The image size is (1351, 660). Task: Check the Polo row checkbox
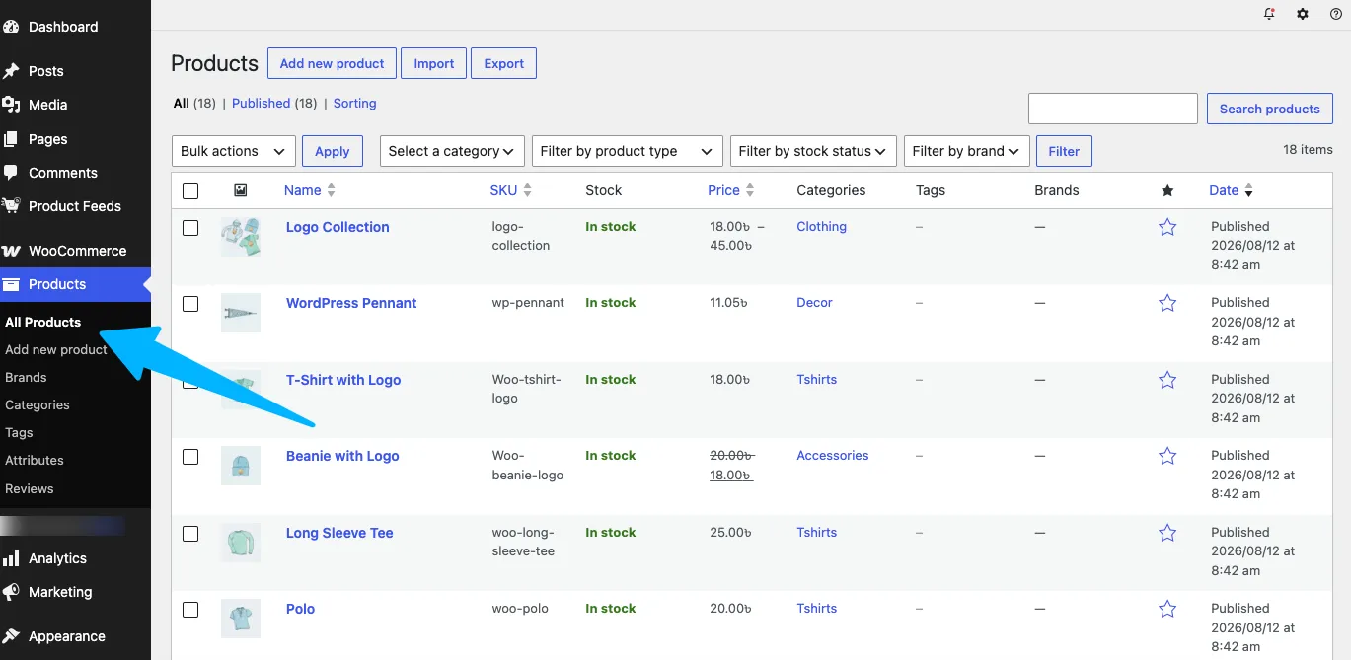[x=190, y=610]
